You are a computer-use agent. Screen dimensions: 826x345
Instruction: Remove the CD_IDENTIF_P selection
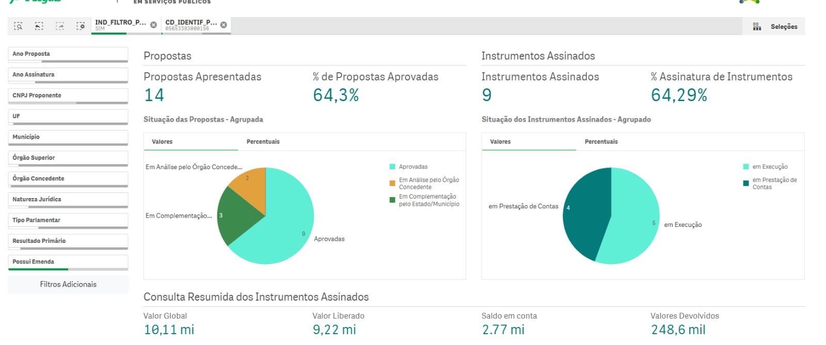tap(224, 25)
